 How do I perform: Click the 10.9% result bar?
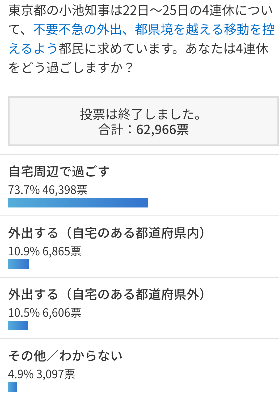click(x=18, y=264)
